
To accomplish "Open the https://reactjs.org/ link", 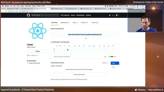I will tap(34, 63).
